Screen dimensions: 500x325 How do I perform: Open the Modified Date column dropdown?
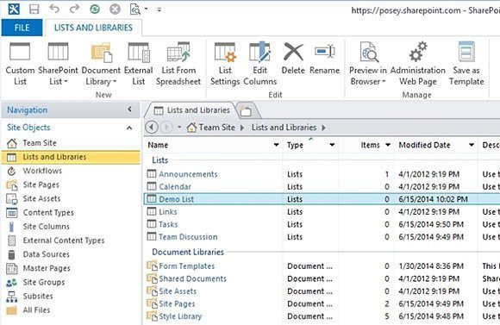pyautogui.click(x=472, y=145)
